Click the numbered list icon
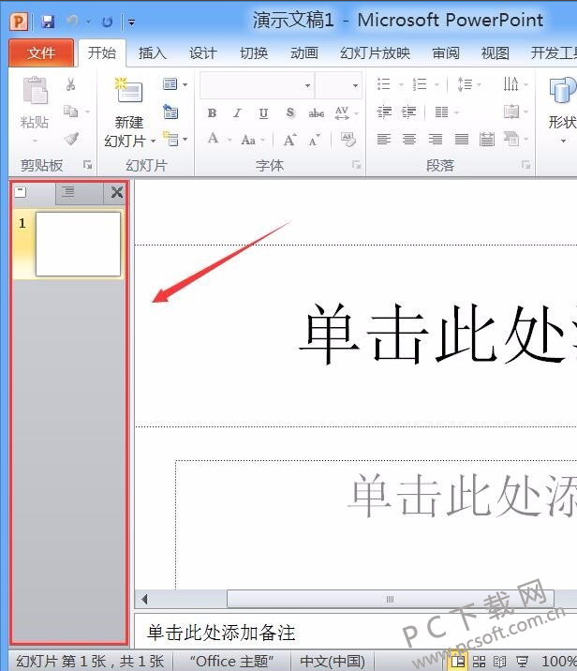The image size is (577, 671). [x=420, y=84]
